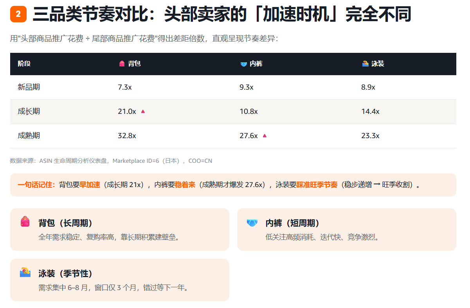This screenshot has width=470, height=308.
Task: Click the 早加速 highlighted text
Action: 90,185
